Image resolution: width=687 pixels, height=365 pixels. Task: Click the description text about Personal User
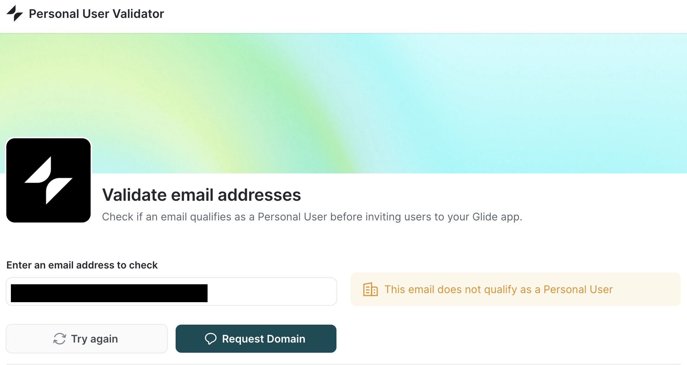coord(312,217)
